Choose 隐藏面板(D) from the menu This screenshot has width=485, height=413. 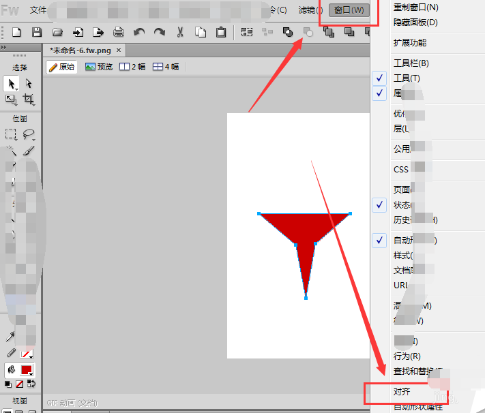(x=415, y=22)
